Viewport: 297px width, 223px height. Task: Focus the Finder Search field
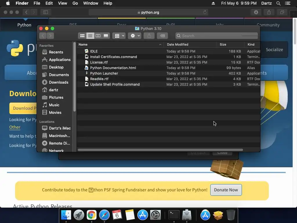[217, 36]
